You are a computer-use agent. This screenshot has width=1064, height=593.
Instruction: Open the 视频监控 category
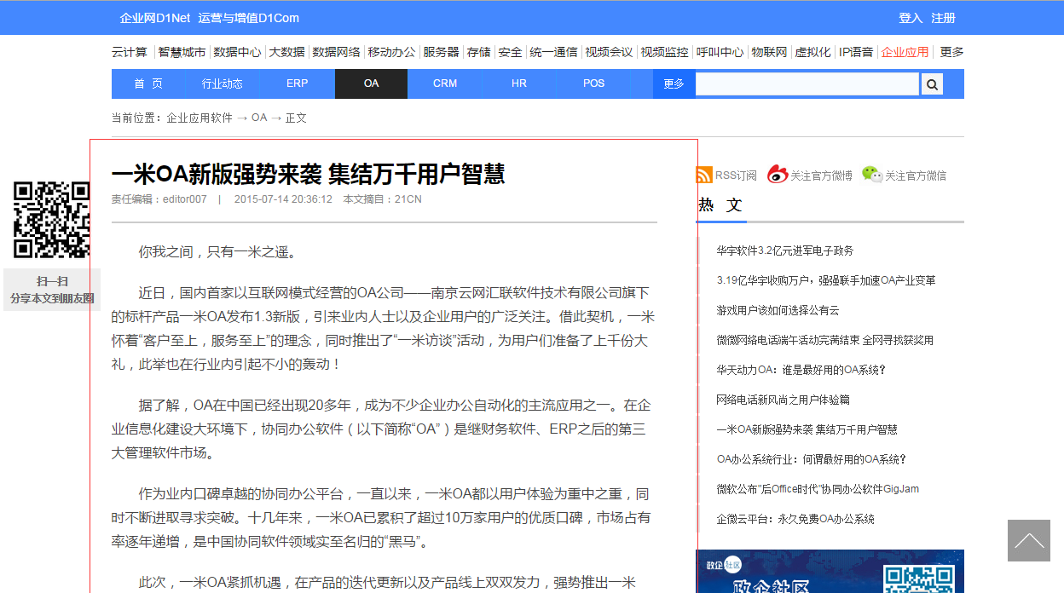(x=664, y=52)
